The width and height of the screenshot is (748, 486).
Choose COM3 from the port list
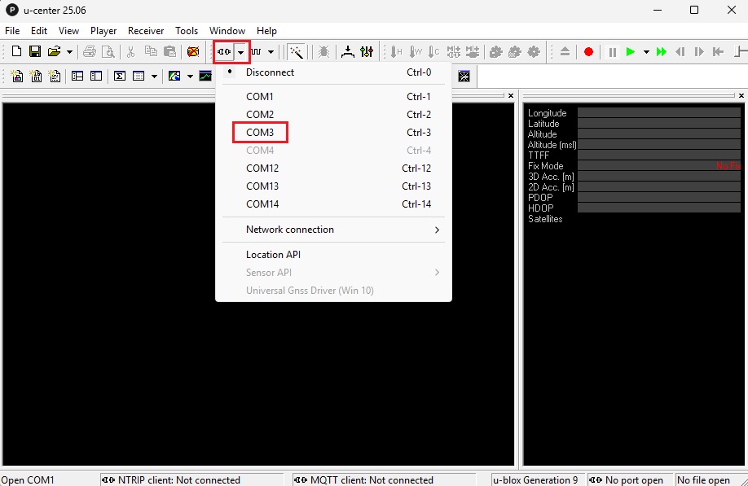pyautogui.click(x=260, y=133)
